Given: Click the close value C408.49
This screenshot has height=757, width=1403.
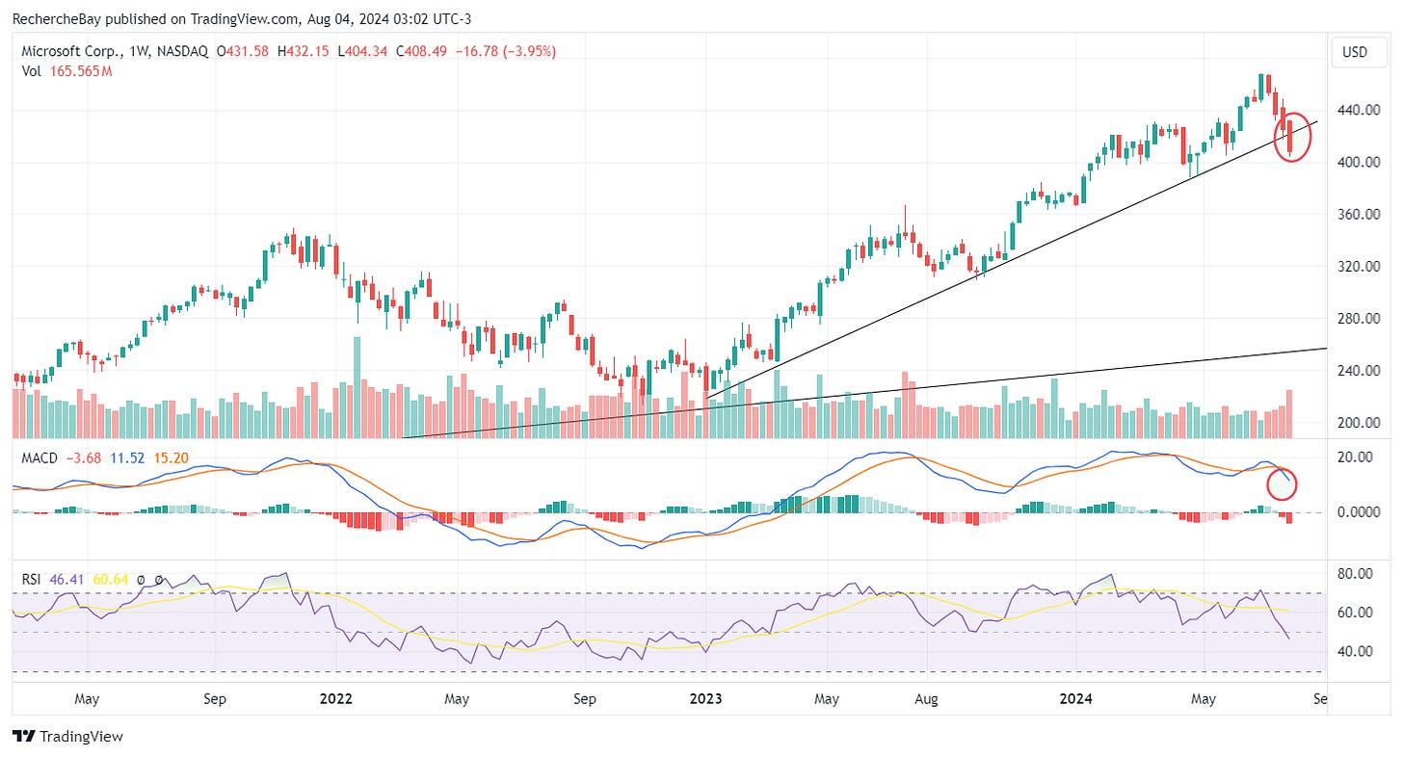Looking at the screenshot, I should click(419, 51).
